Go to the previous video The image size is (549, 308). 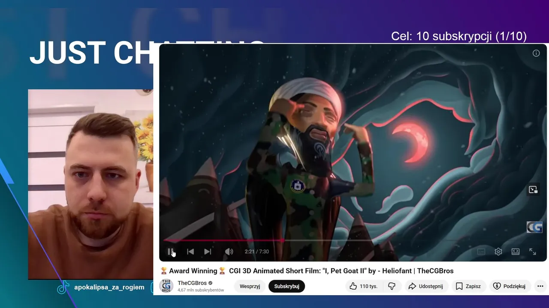click(190, 252)
